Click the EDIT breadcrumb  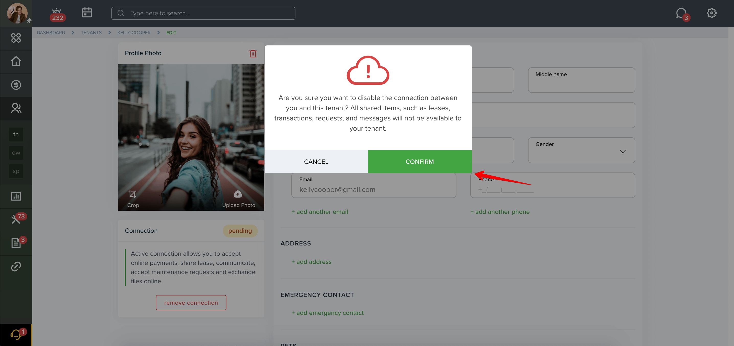171,33
